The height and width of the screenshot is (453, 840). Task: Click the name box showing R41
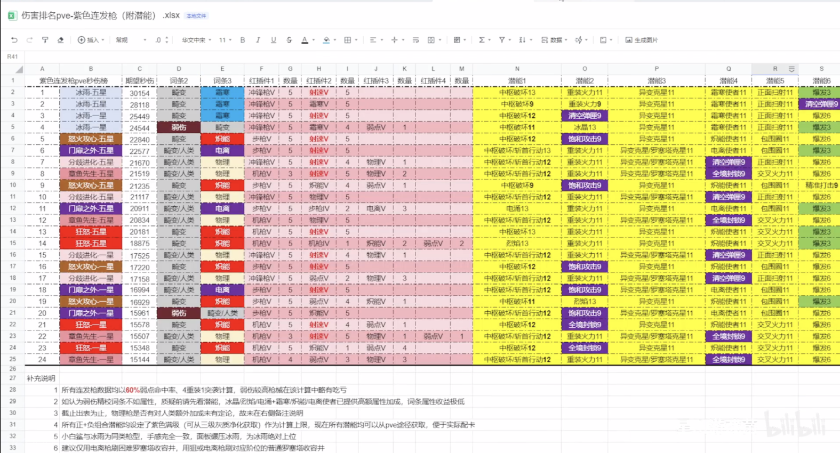[13, 56]
